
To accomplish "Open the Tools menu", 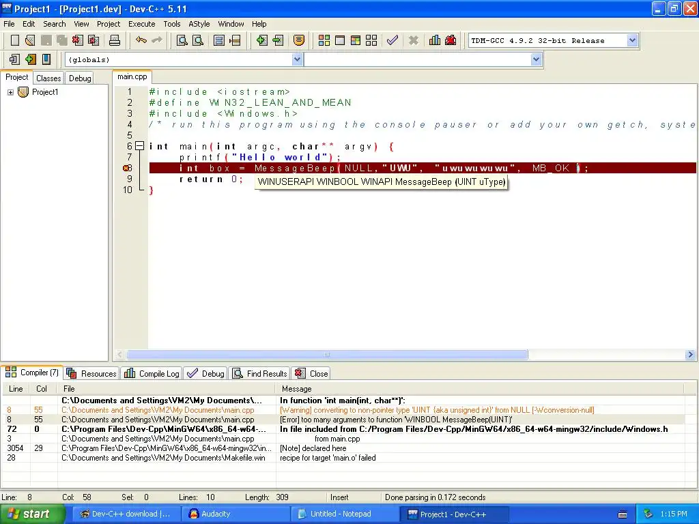I will (171, 24).
